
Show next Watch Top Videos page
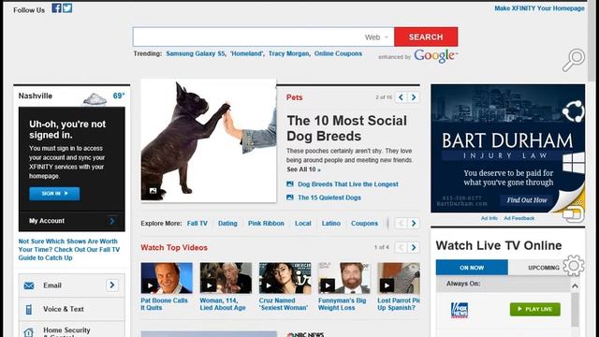point(414,247)
